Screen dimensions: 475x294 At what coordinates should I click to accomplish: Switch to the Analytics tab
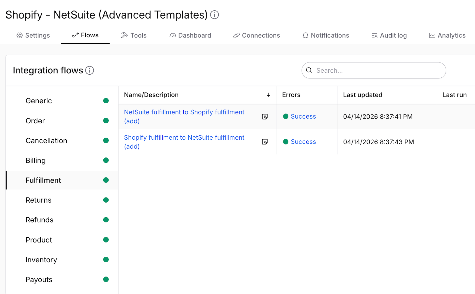click(447, 35)
